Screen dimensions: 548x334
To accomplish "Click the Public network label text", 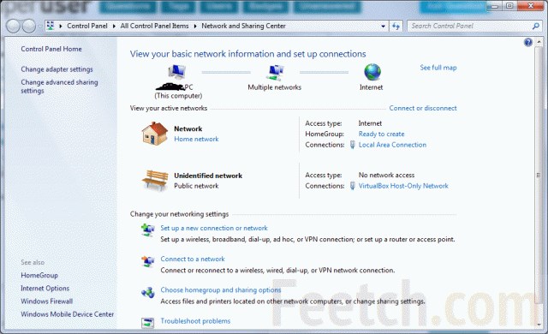I will [196, 186].
